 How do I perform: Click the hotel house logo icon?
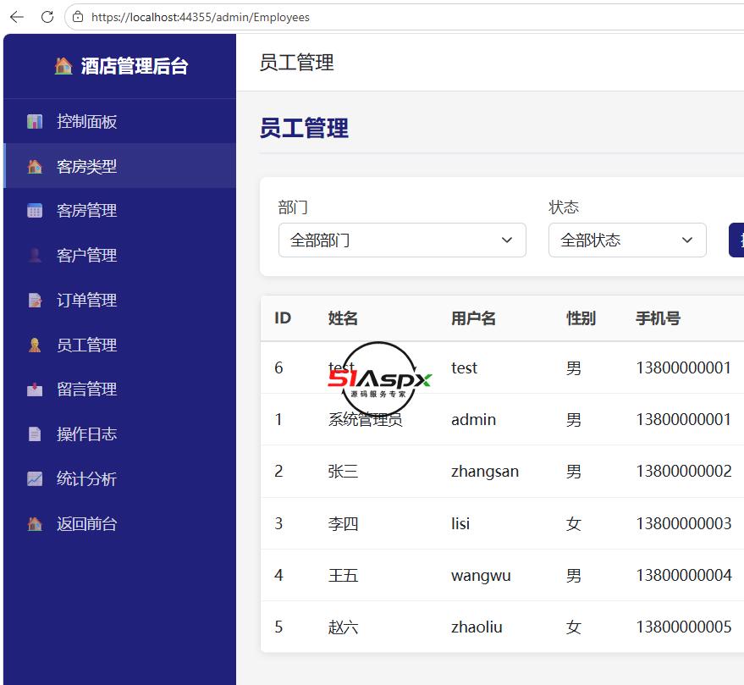click(x=63, y=66)
